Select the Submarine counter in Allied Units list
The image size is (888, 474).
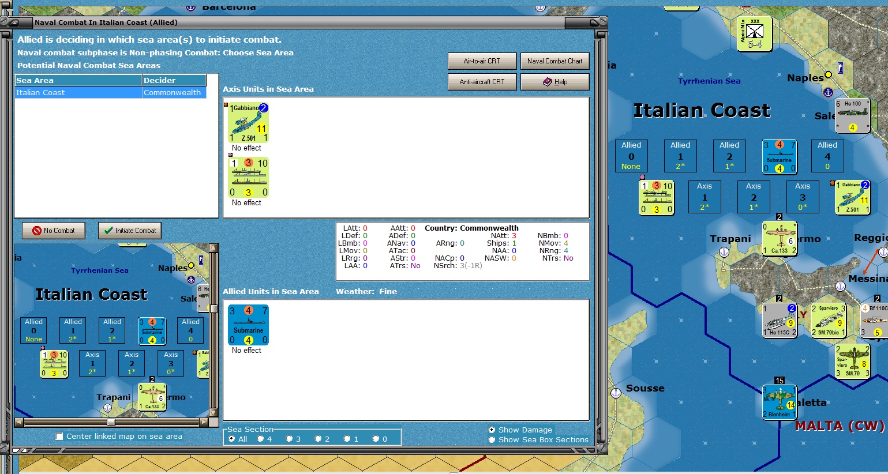249,325
